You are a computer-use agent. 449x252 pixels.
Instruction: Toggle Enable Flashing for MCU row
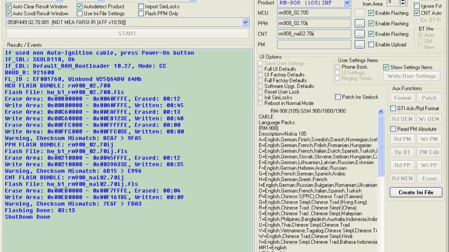pyautogui.click(x=371, y=13)
